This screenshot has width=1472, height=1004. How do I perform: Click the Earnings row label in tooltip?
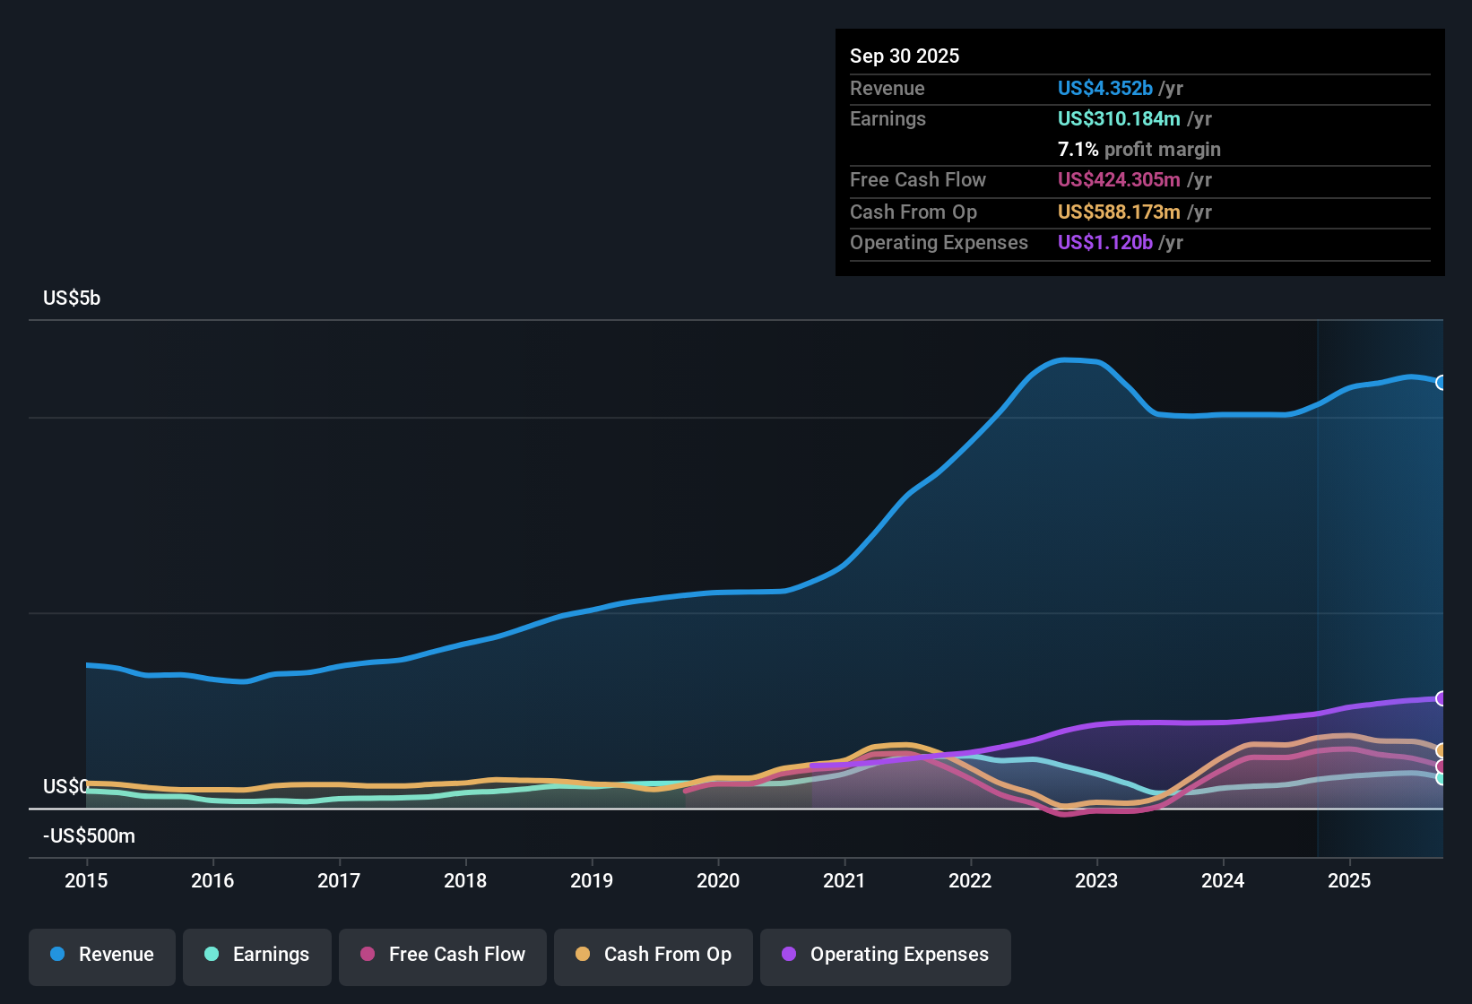[888, 118]
